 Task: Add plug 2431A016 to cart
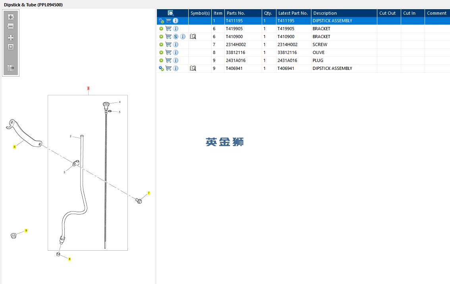coord(168,60)
